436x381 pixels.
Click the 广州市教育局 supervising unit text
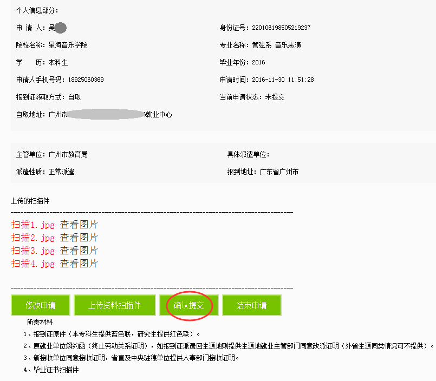68,155
